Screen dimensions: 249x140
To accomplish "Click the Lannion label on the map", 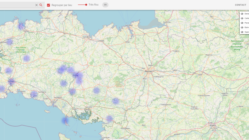I will tap(48, 18).
